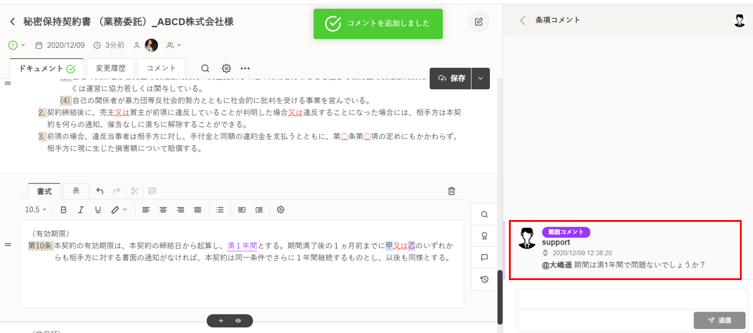Open settings gear next to コメント tab
Screen dimensions: 753x333
(x=226, y=68)
